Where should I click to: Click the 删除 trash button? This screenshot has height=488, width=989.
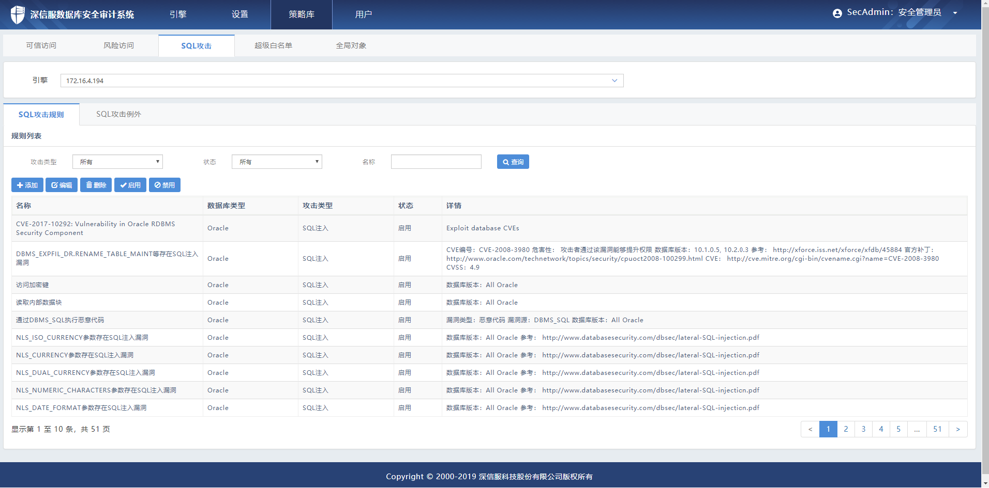(96, 185)
